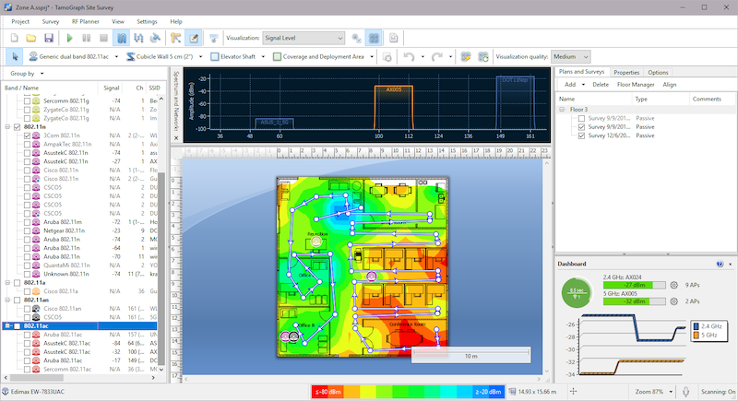
Task: Check the Netgear 802.11n checkbox
Action: (x=27, y=230)
